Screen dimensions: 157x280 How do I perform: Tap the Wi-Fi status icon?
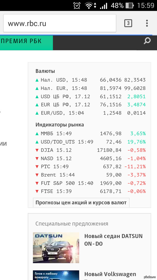(90, 6)
